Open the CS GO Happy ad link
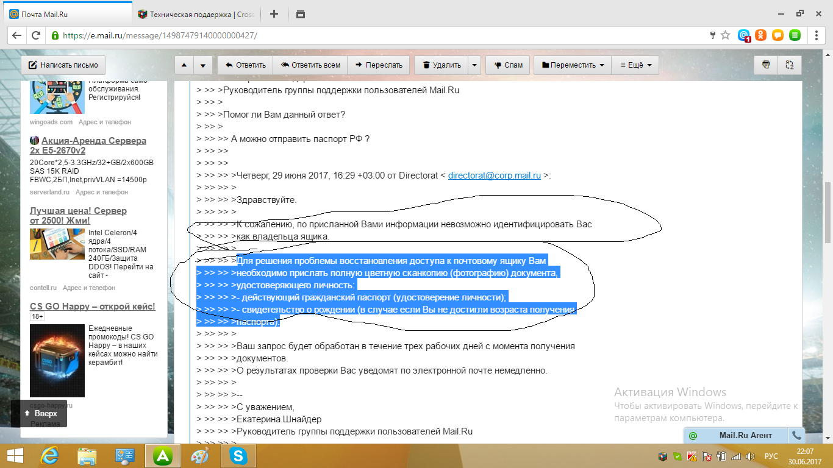 pyautogui.click(x=92, y=307)
